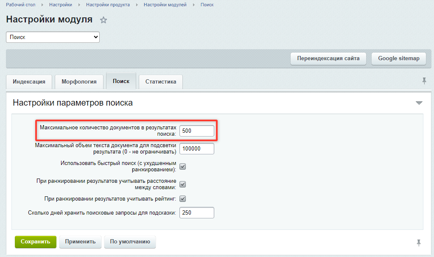Open the Статистика tab

click(161, 81)
